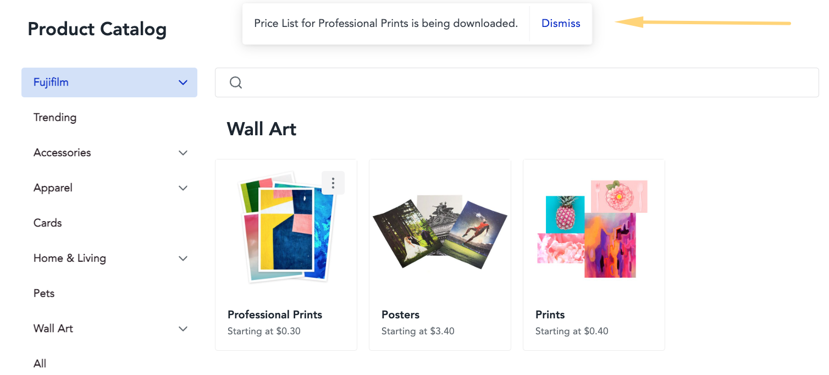Click the search magnifier icon
The image size is (829, 375).
coord(236,82)
